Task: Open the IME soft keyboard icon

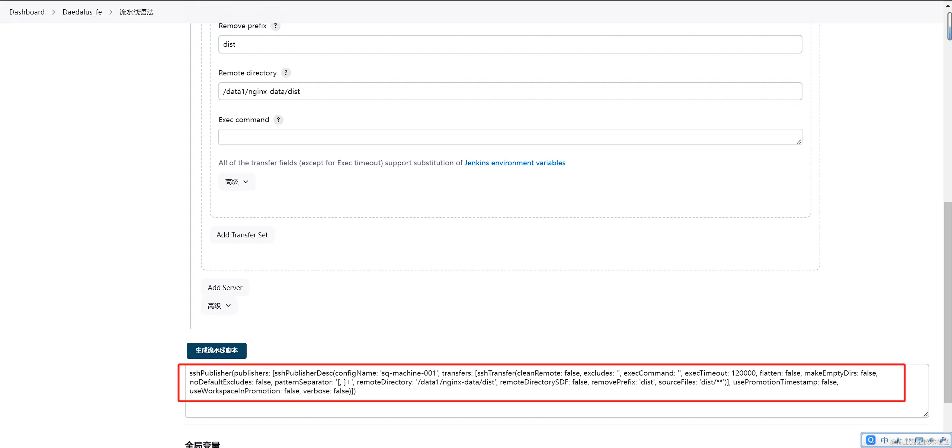Action: (x=919, y=440)
